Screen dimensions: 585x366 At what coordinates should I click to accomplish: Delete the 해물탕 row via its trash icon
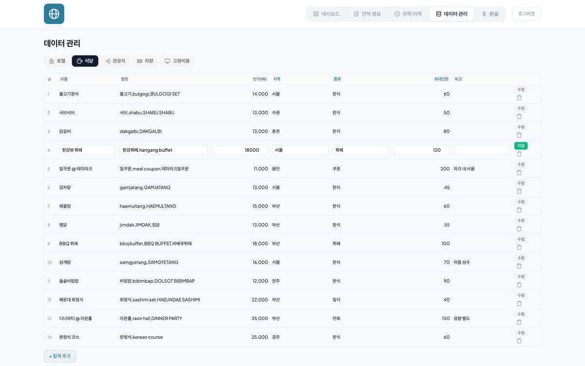coord(519,210)
